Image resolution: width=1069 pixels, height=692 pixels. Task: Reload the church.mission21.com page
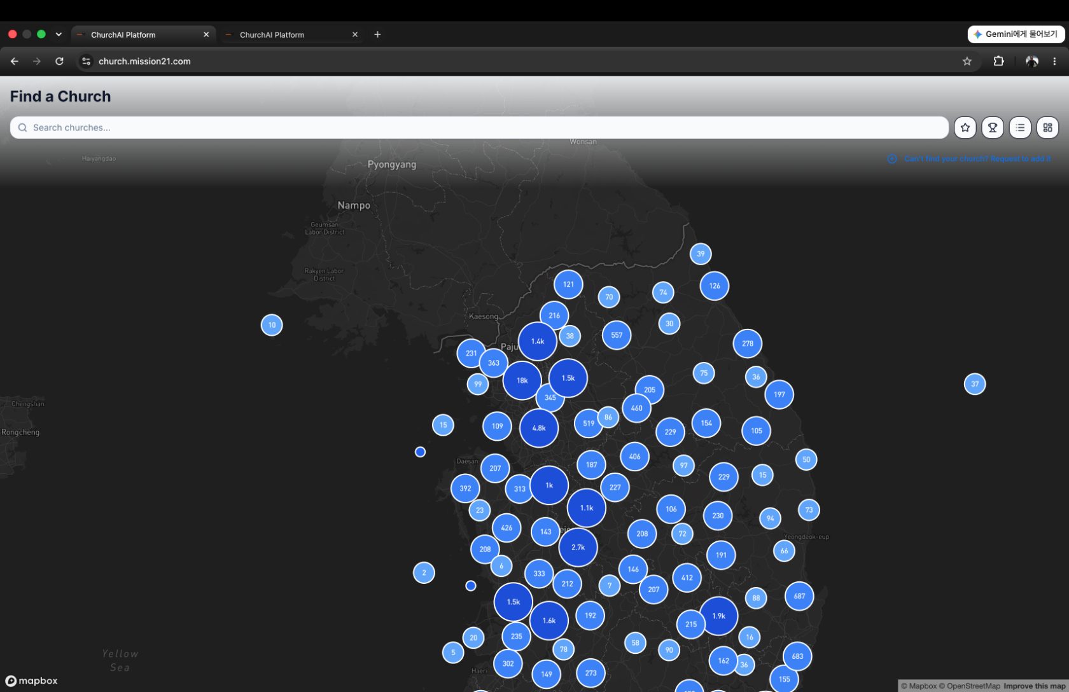point(59,61)
